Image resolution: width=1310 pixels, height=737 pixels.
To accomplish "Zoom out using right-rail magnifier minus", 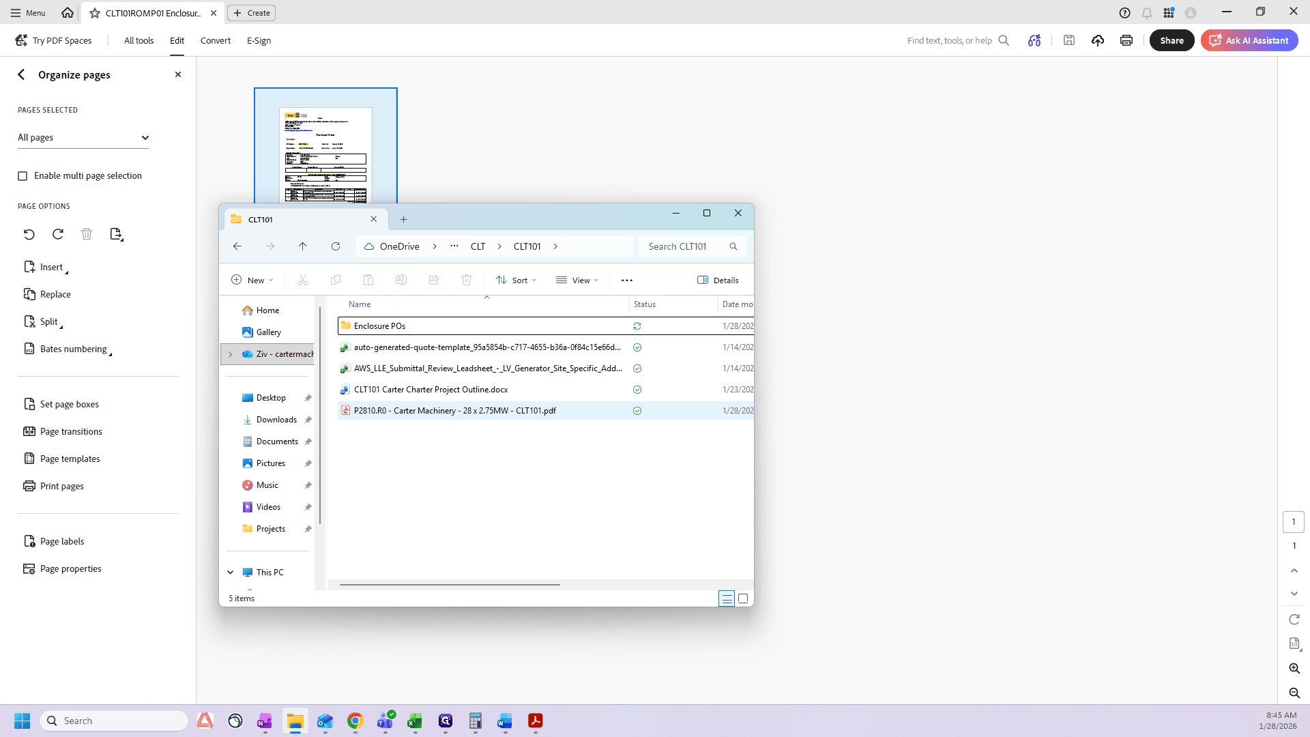I will [1294, 693].
